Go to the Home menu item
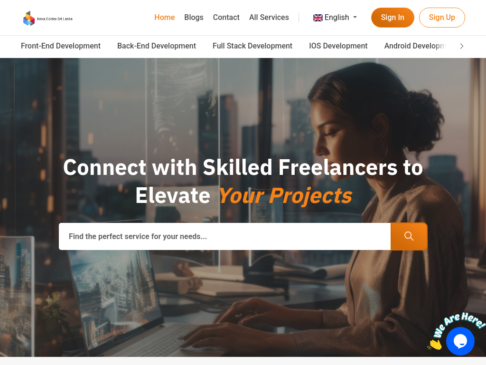The image size is (486, 365). click(164, 18)
